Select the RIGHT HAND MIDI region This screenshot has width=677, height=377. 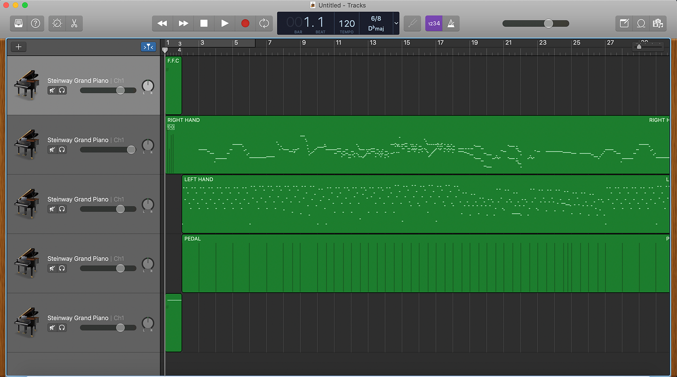coord(418,145)
